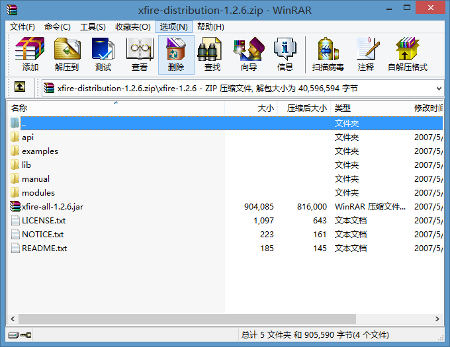The width and height of the screenshot is (450, 347).
Task: Click the parent folder '..' icon
Action: 15,123
